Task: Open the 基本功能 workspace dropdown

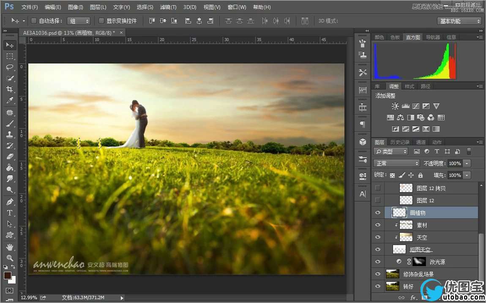Action: pos(459,21)
